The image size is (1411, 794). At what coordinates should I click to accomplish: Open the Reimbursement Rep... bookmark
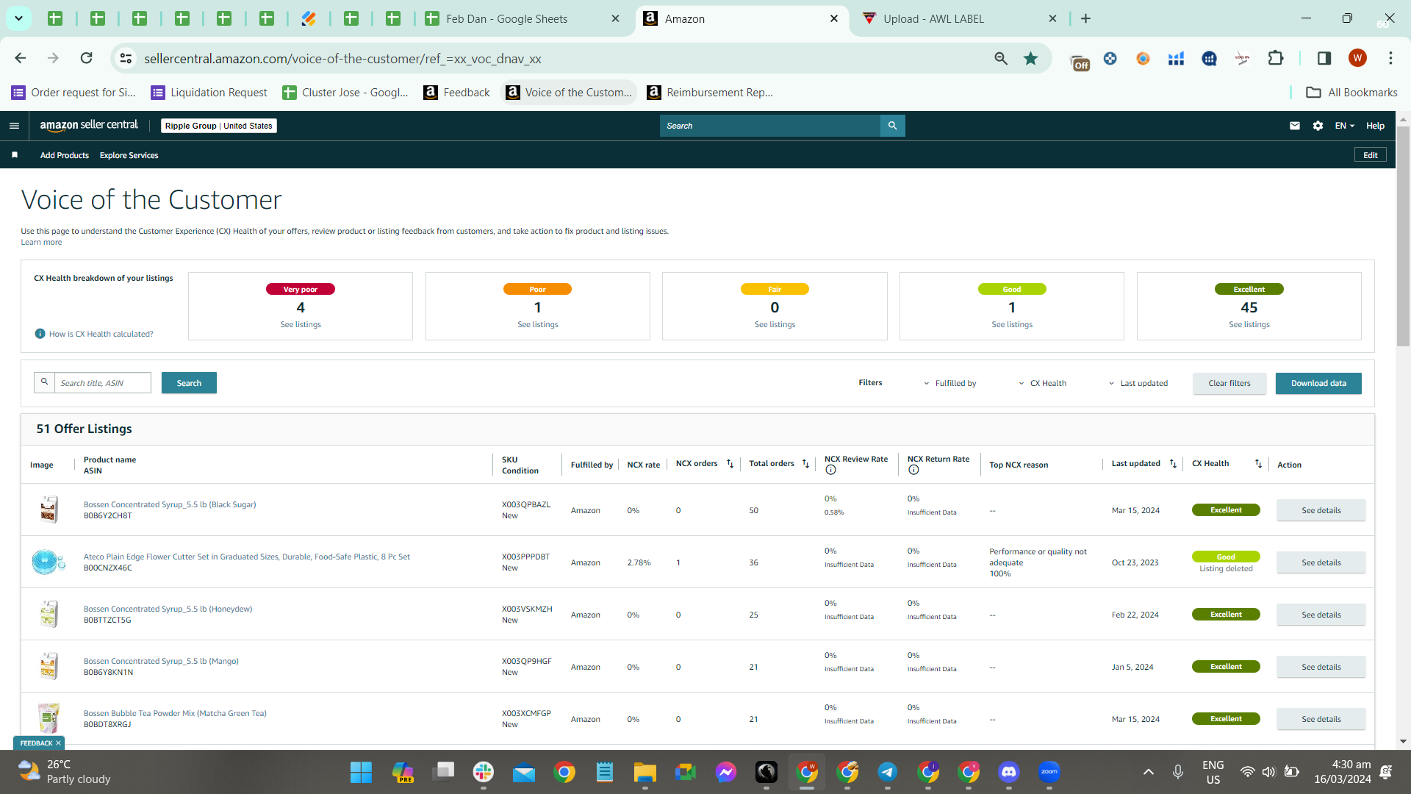click(x=710, y=92)
